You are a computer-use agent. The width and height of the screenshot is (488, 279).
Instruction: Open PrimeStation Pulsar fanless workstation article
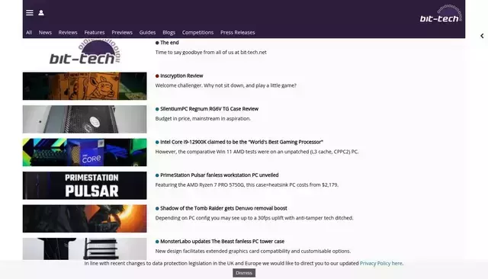220,175
